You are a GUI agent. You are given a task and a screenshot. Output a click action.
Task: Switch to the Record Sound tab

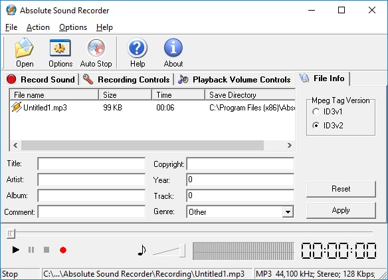coord(41,80)
